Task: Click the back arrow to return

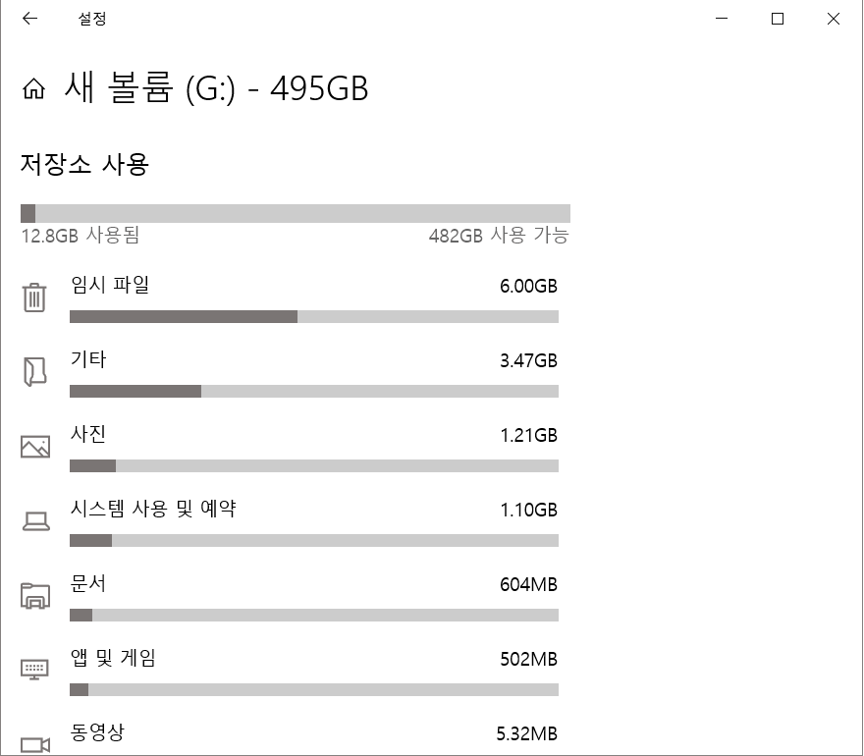Action: pyautogui.click(x=29, y=19)
